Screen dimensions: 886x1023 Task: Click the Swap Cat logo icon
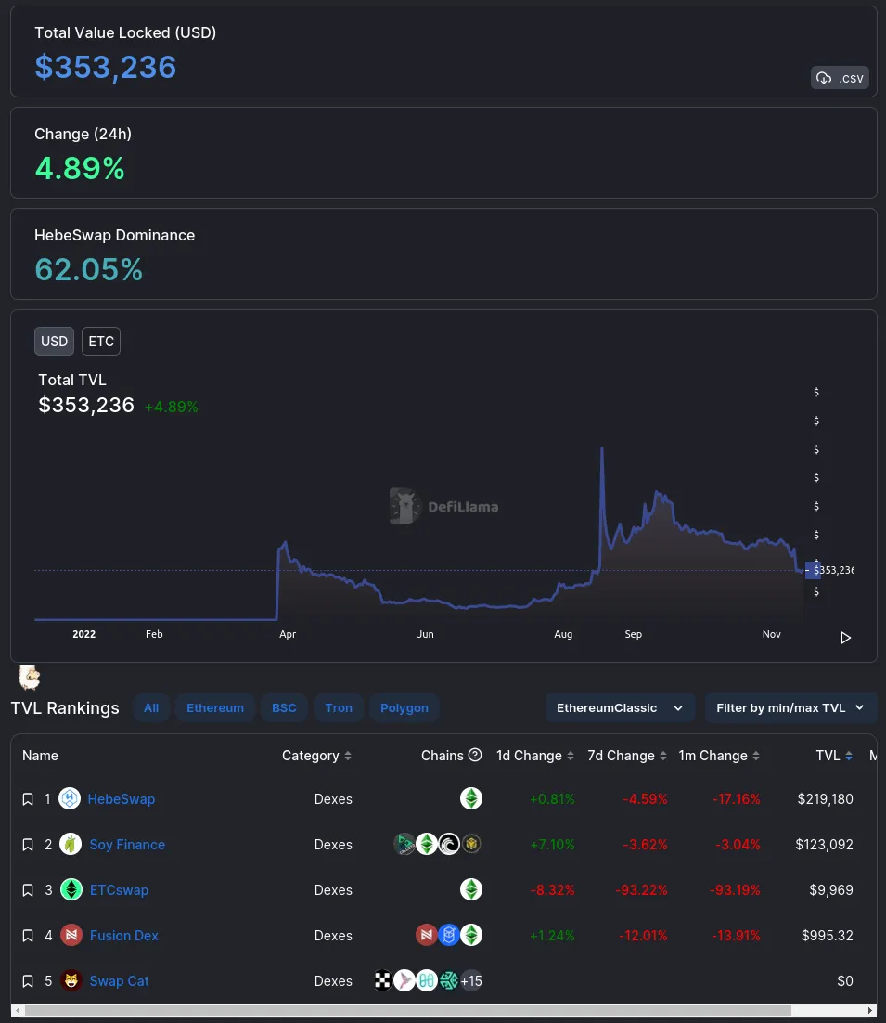(71, 981)
